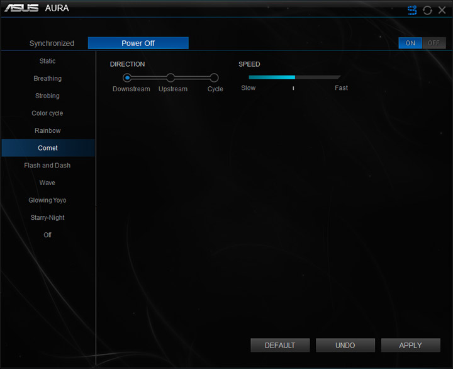Switch lighting OFF
This screenshot has height=369, width=453.
pyautogui.click(x=433, y=43)
